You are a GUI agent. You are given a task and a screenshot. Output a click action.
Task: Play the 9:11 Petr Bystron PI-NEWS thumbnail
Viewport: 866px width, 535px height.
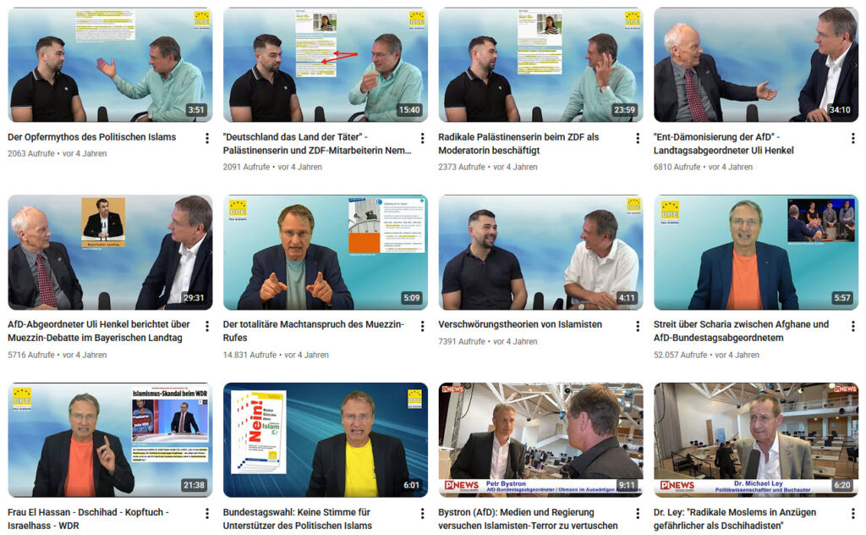click(x=540, y=440)
